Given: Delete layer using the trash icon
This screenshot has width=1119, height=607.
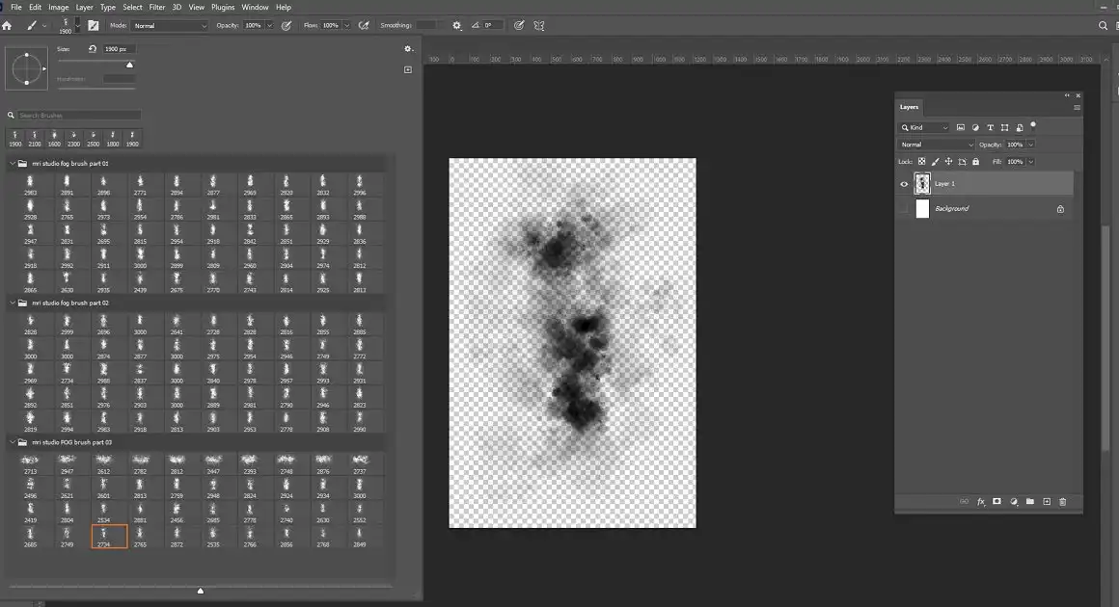Looking at the screenshot, I should pos(1062,502).
